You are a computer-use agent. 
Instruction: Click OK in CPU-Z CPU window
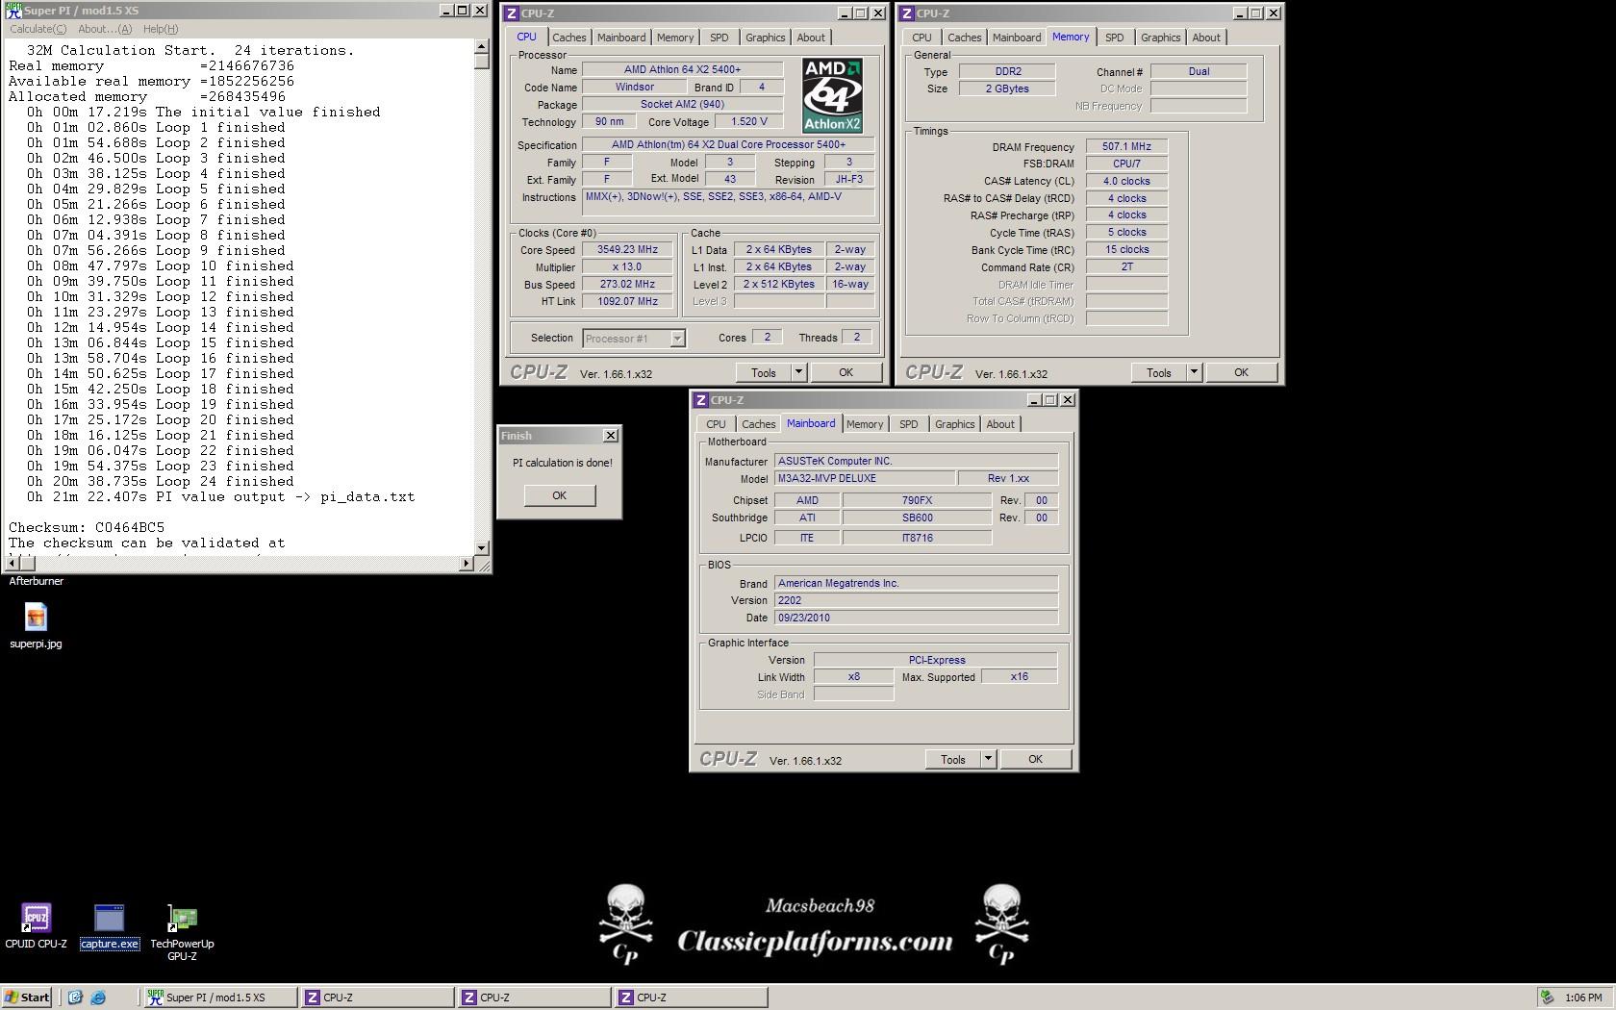coord(846,372)
